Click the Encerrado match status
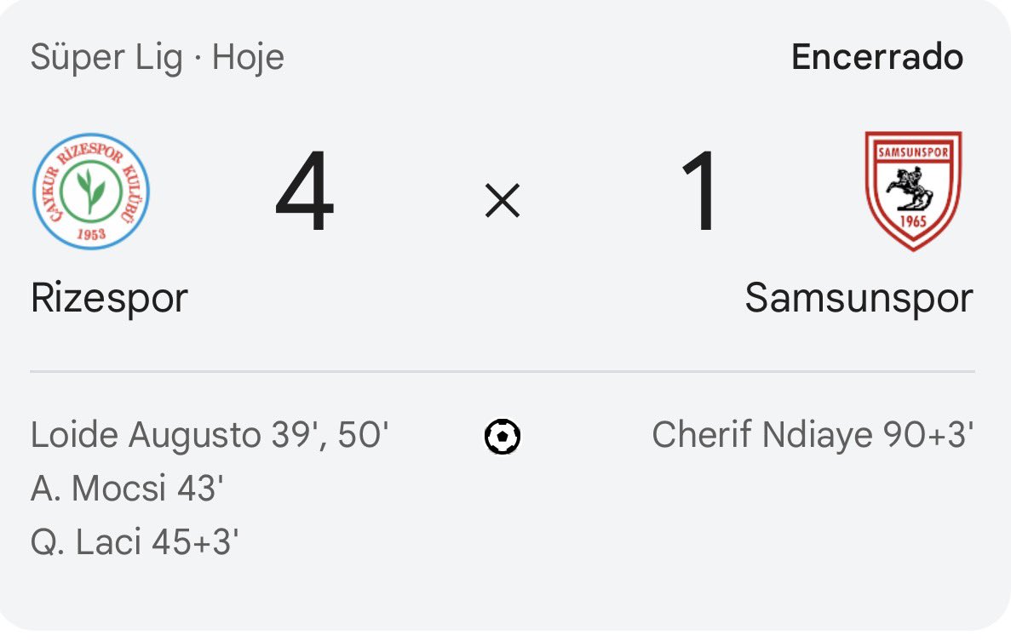The width and height of the screenshot is (1011, 641). (x=877, y=57)
